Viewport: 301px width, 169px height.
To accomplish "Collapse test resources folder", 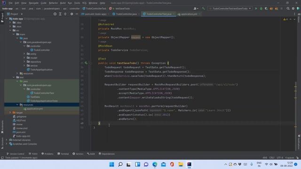I will [x=17, y=105].
